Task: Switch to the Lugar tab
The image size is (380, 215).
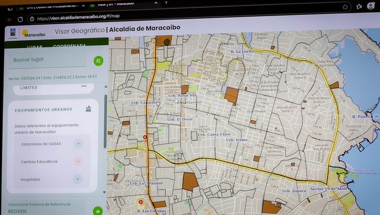Action: (35, 47)
